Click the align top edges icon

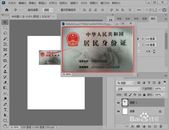tap(112, 10)
